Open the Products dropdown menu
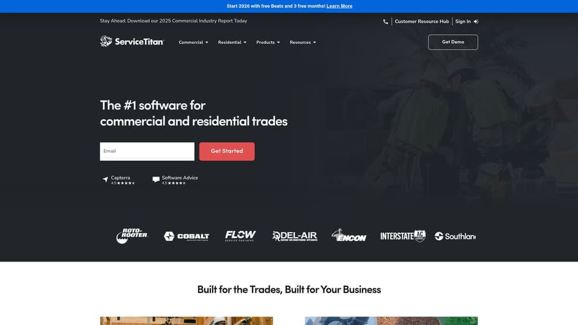 coord(268,42)
